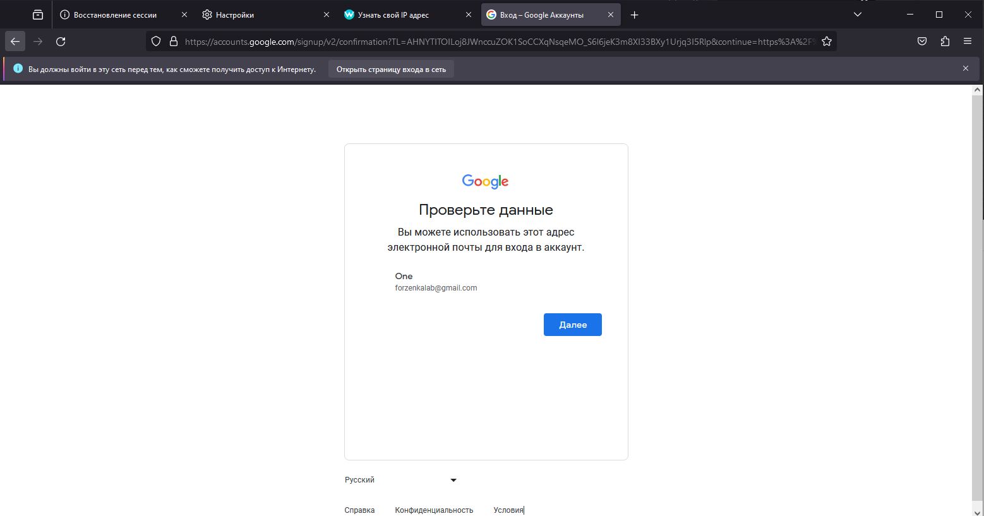The width and height of the screenshot is (984, 516).
Task: Close the Настройки tab
Action: (x=327, y=15)
